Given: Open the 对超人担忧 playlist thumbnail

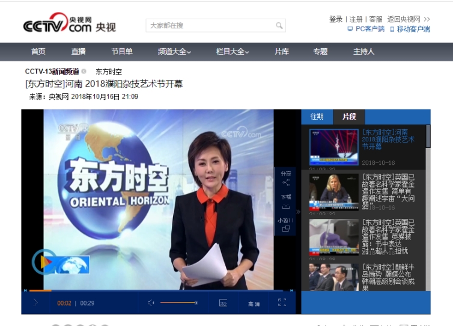Looking at the screenshot, I should 333,237.
